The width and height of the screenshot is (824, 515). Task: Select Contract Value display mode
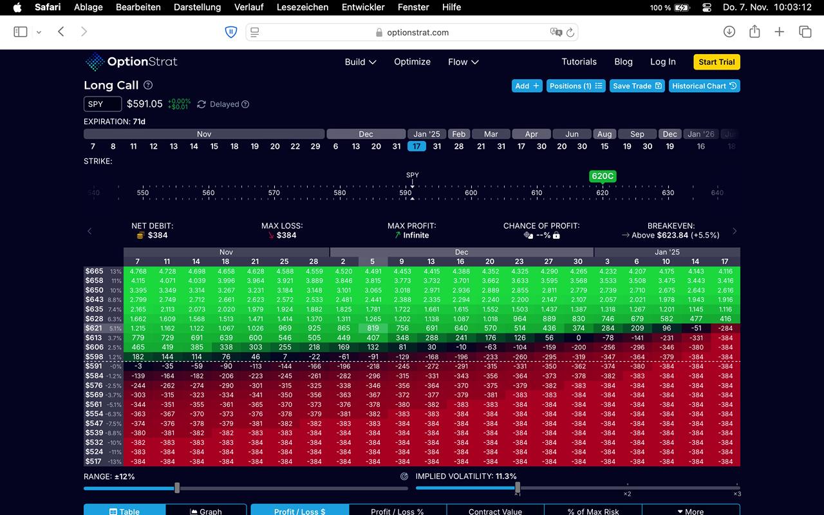point(495,511)
